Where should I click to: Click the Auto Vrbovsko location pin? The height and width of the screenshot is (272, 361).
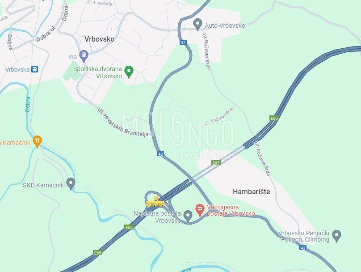click(197, 25)
